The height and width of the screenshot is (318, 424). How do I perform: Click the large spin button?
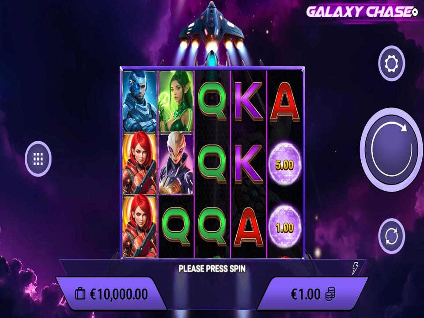pyautogui.click(x=391, y=150)
